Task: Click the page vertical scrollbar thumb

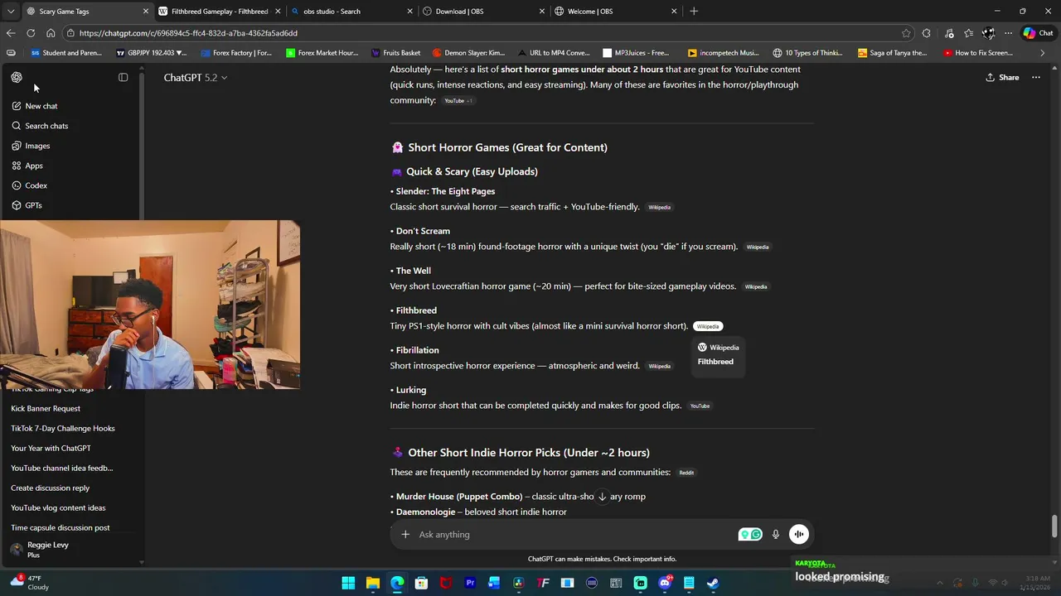Action: pos(1054,526)
